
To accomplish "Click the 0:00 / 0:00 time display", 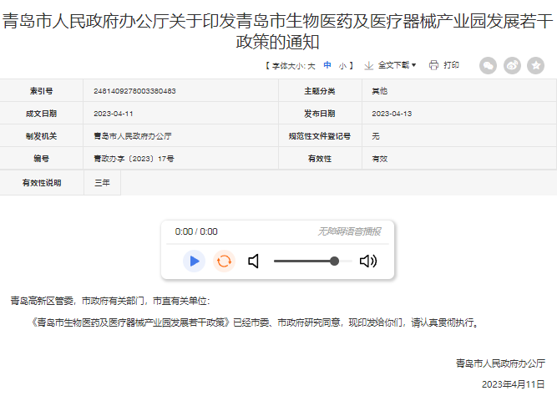I will click(196, 231).
